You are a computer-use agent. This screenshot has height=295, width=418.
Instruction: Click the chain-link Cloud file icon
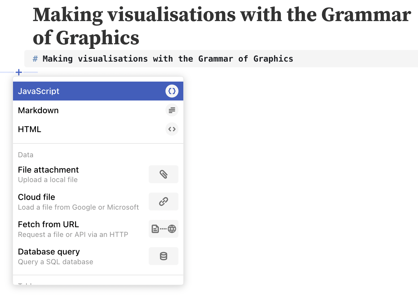(163, 202)
